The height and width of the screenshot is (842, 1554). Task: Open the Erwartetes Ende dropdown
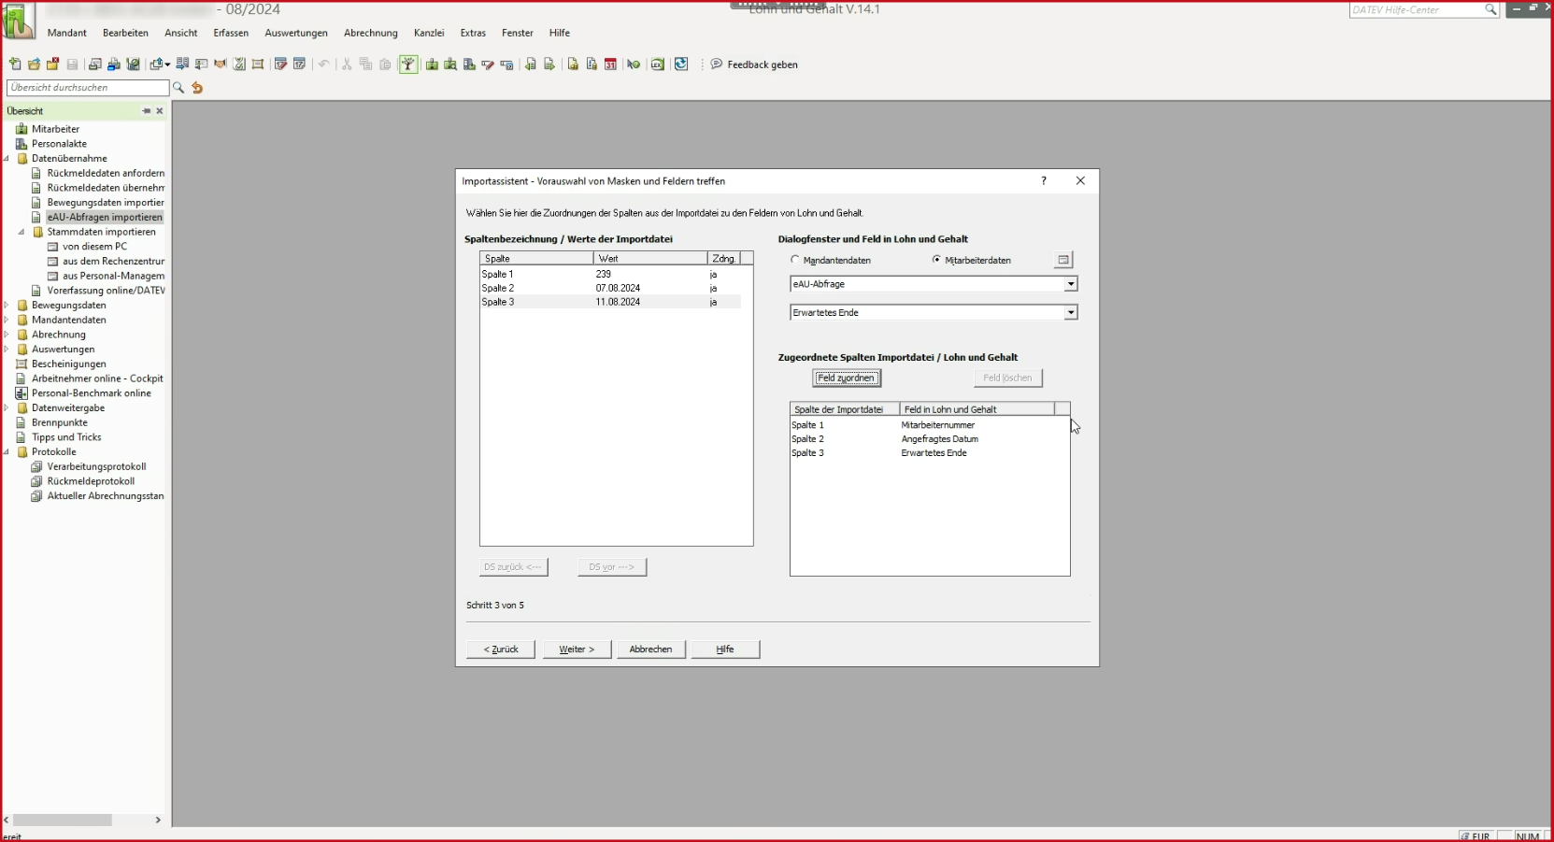coord(1071,313)
